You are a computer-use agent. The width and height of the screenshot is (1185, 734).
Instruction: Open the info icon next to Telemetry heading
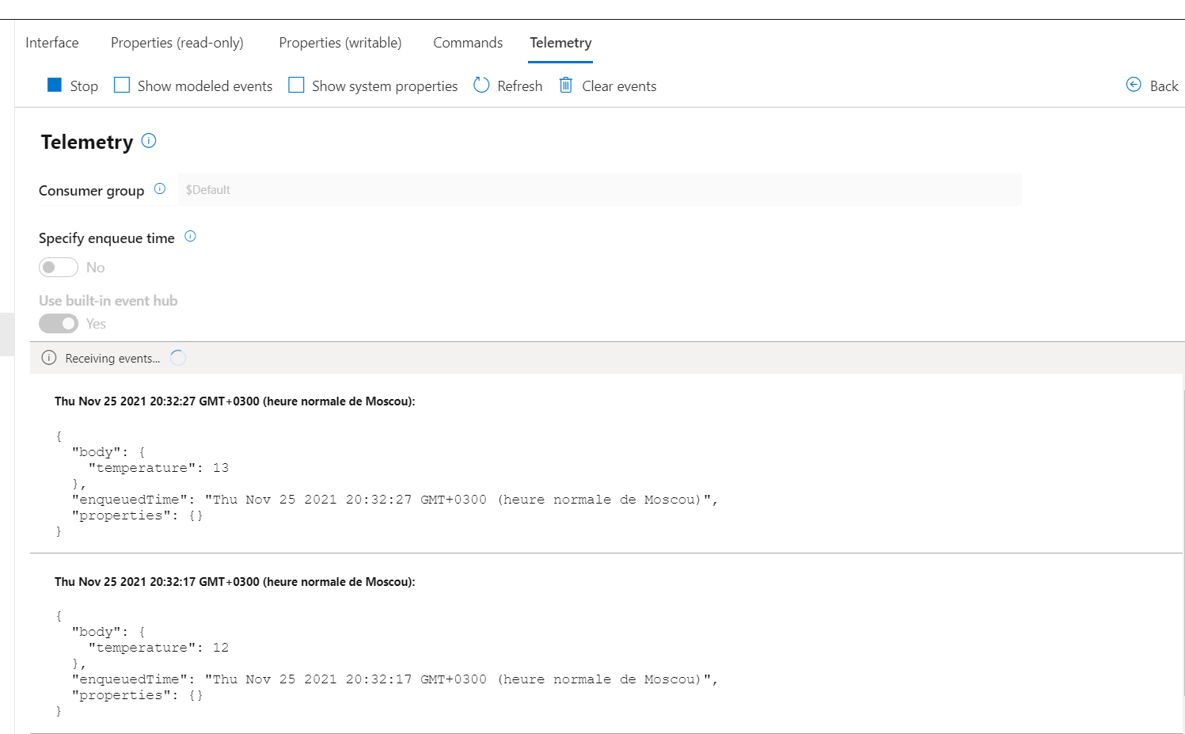[149, 141]
